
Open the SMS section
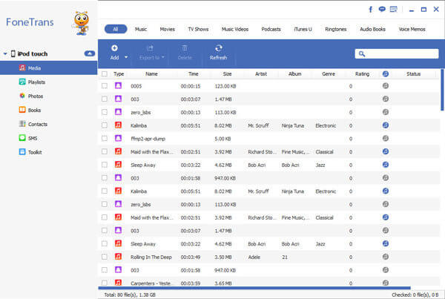[x=33, y=138]
